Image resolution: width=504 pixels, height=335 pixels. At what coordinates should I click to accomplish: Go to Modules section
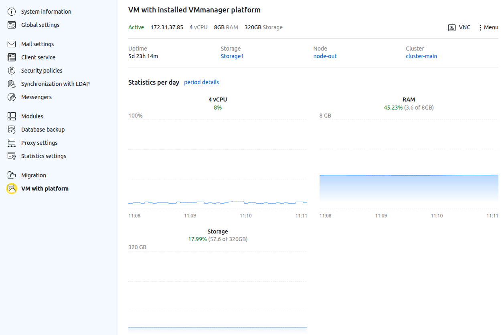[x=32, y=116]
